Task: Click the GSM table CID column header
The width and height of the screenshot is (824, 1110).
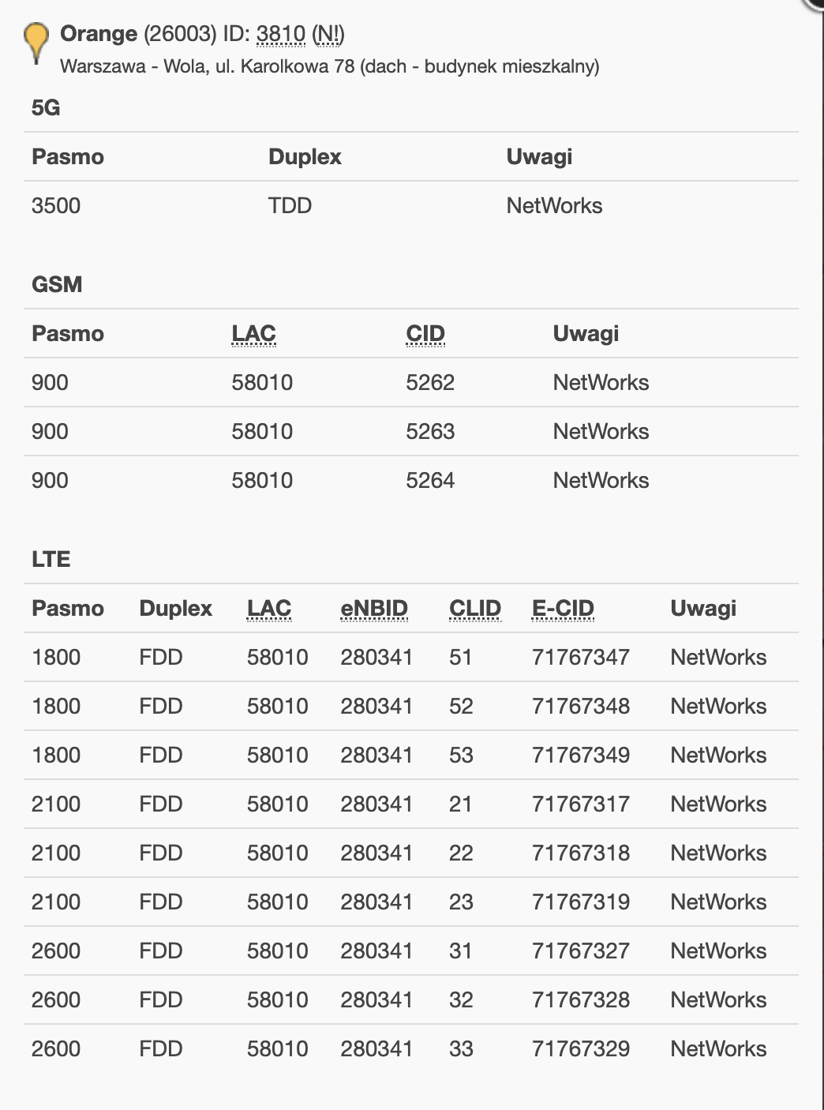Action: coord(425,334)
